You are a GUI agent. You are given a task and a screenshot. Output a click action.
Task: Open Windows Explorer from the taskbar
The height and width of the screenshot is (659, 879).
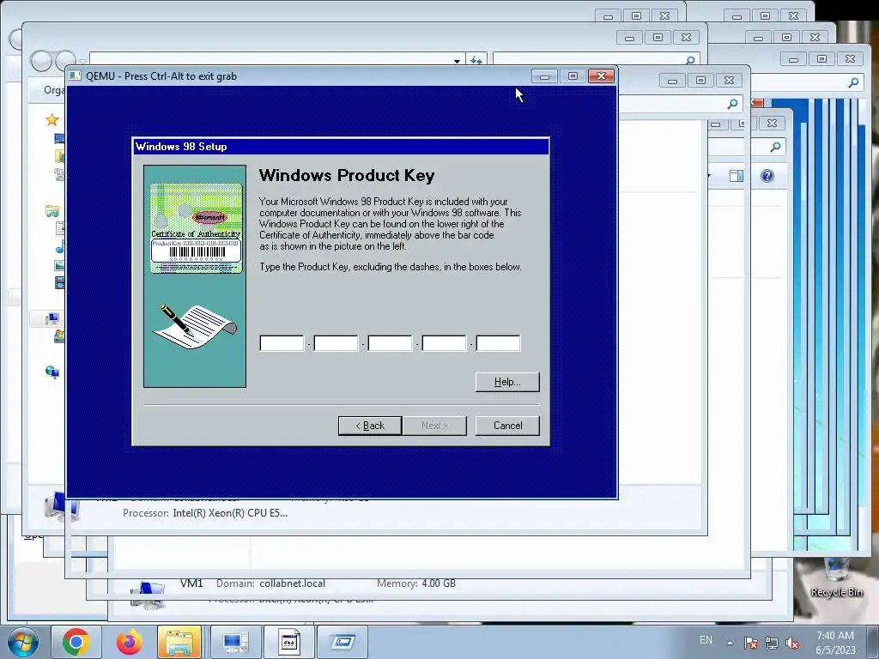pos(179,642)
